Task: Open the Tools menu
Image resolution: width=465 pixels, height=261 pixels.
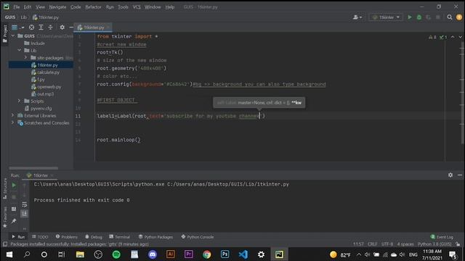Action: (123, 7)
